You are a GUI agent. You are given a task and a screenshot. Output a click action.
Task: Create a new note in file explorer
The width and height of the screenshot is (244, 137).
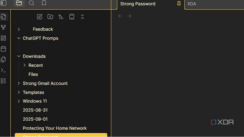pos(40,17)
